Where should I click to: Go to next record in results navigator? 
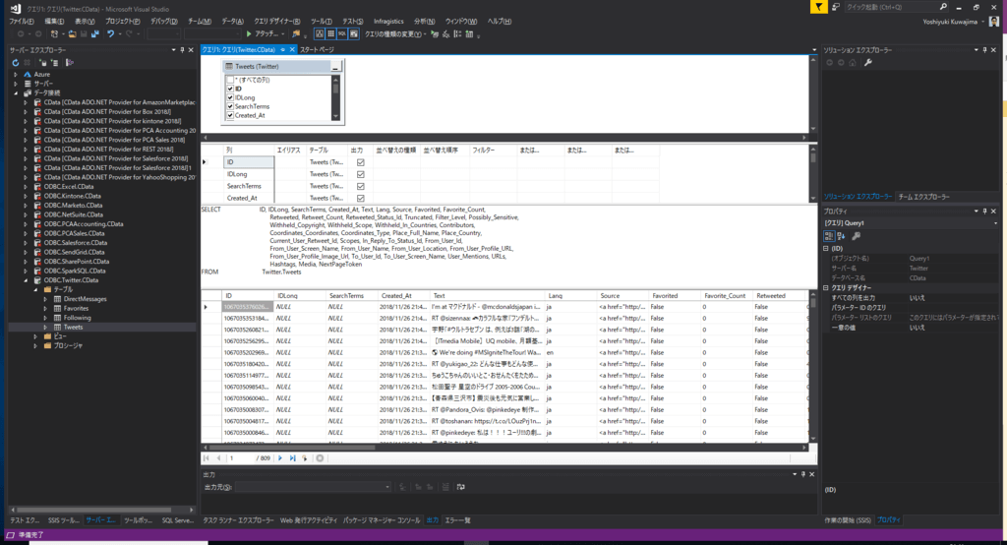[x=280, y=458]
